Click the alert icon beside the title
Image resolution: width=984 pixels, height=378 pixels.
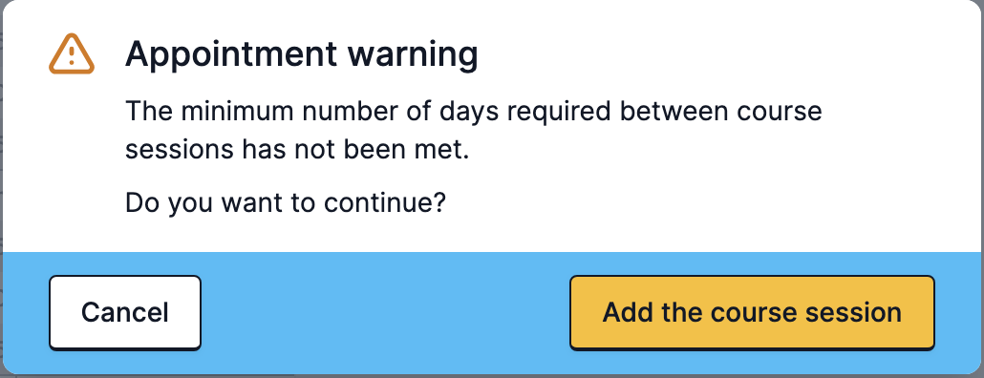(72, 54)
